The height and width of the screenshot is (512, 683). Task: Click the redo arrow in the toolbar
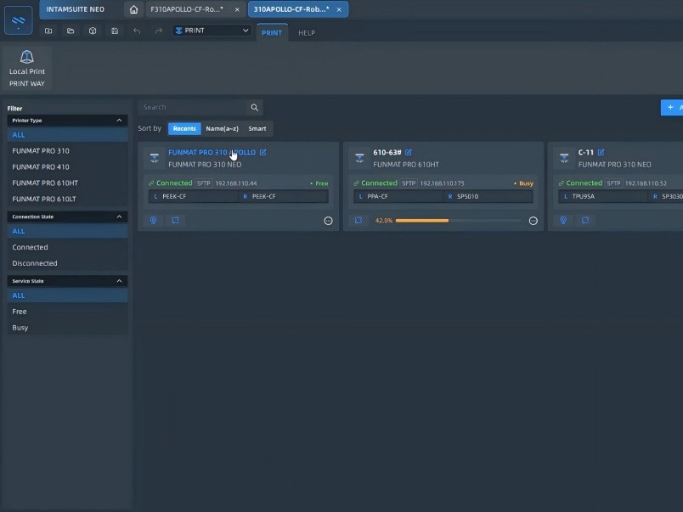[158, 31]
